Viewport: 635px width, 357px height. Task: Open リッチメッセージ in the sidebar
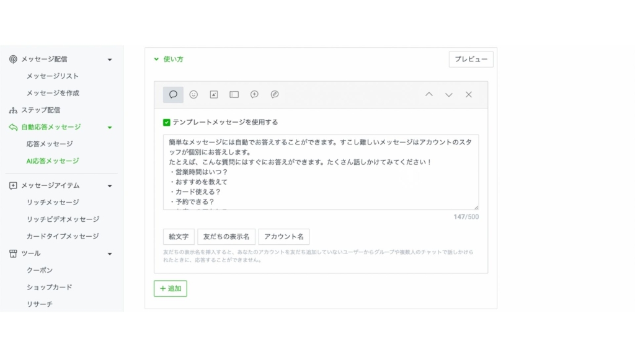pos(53,202)
